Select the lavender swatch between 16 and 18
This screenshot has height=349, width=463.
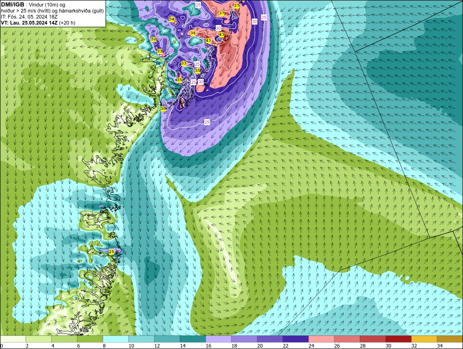pyautogui.click(x=219, y=339)
